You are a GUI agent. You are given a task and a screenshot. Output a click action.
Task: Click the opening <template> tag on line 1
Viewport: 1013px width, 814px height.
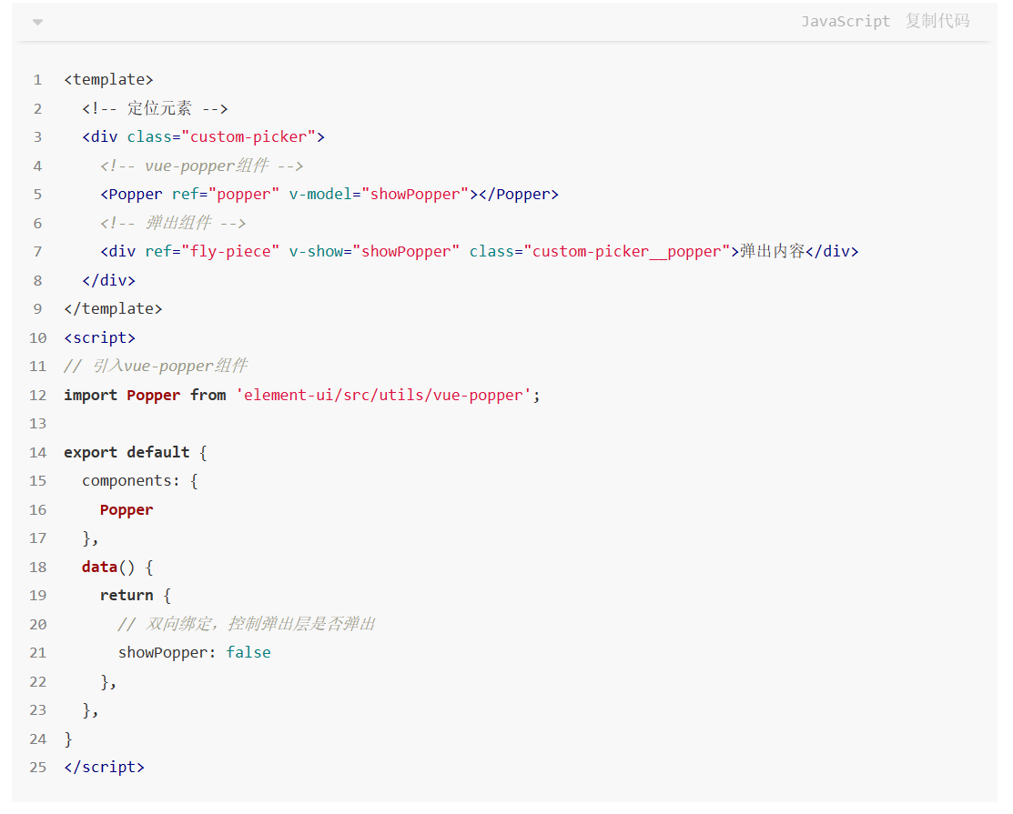108,79
